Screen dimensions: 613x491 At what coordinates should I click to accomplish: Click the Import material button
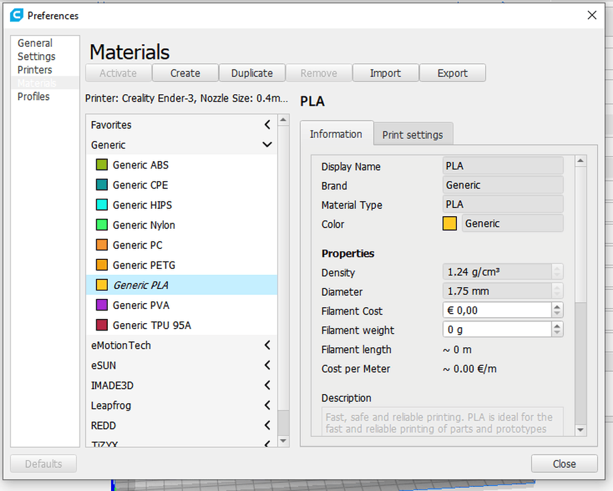point(385,73)
